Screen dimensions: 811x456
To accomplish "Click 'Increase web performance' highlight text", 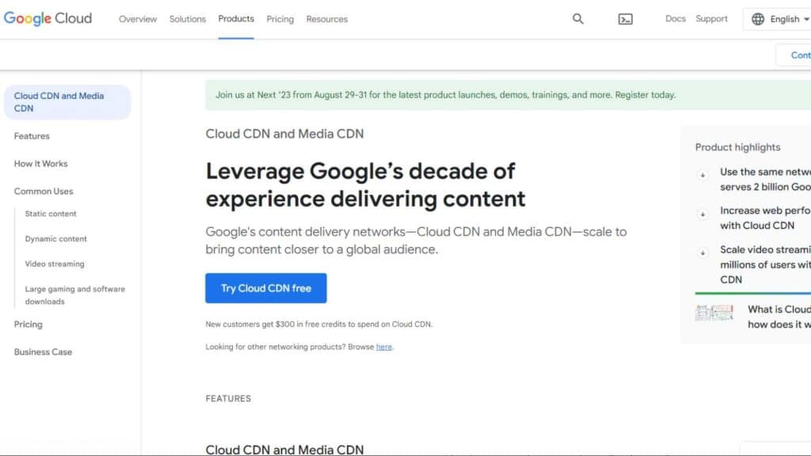I will click(766, 218).
